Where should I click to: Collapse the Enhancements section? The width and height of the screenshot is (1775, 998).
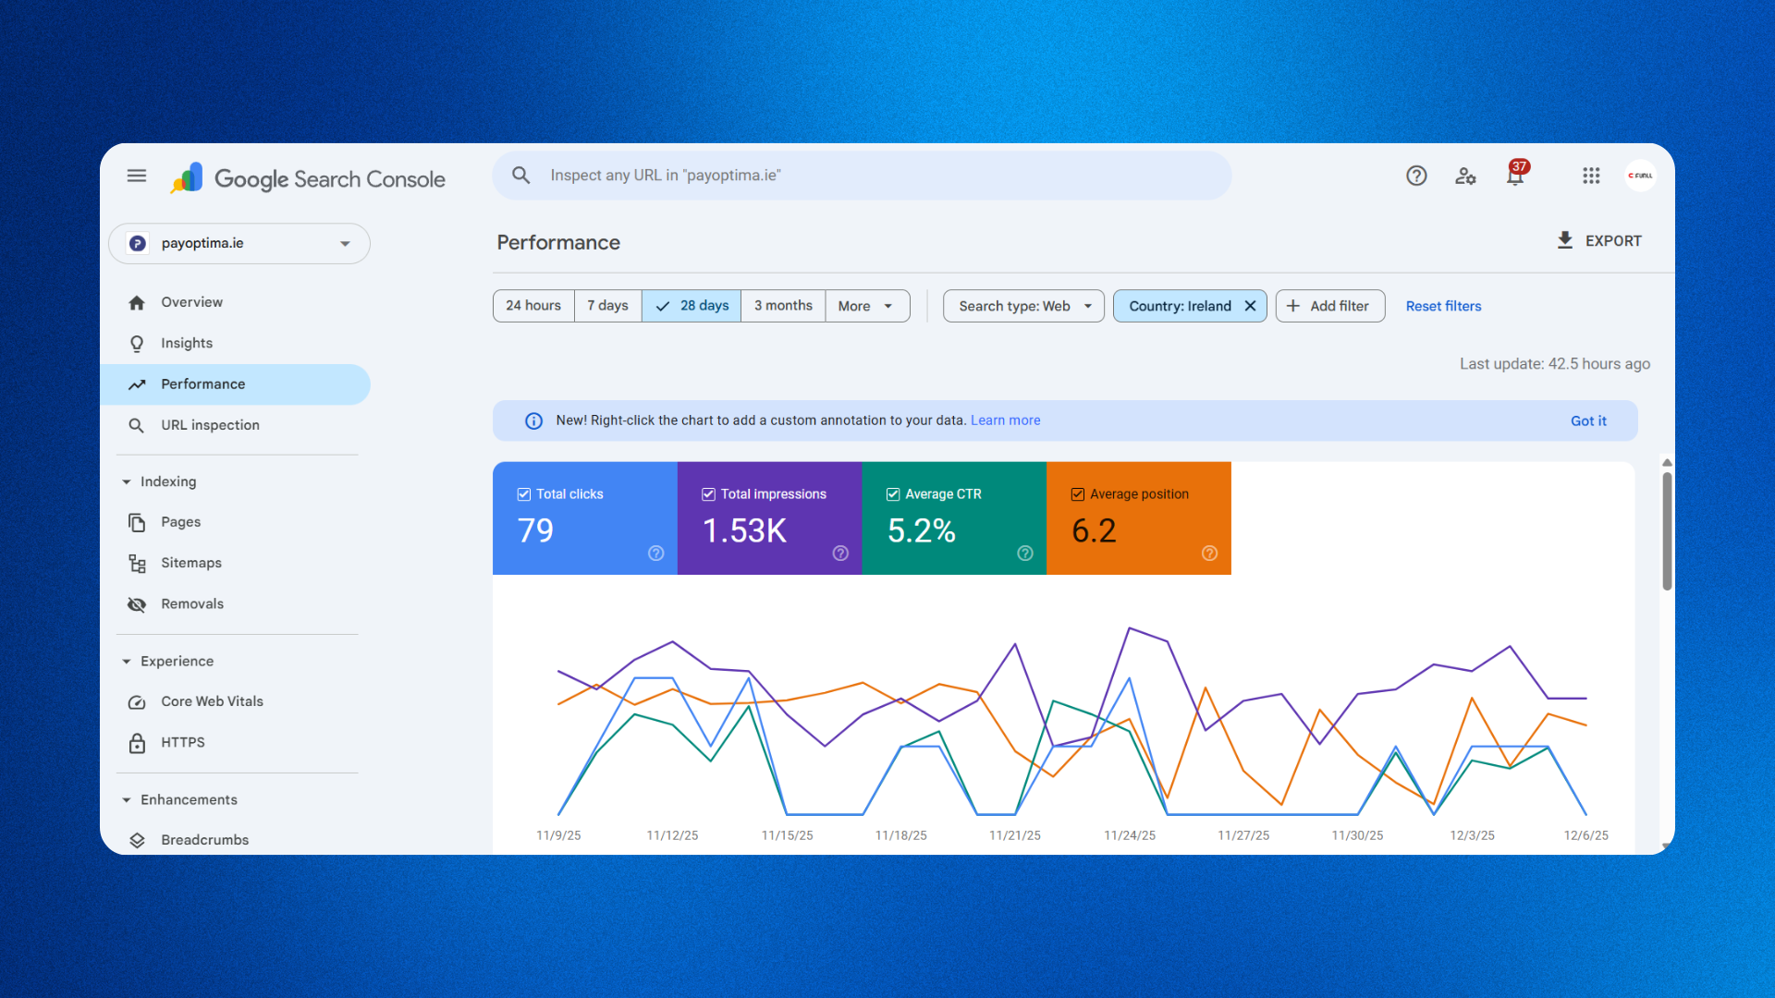pos(127,800)
